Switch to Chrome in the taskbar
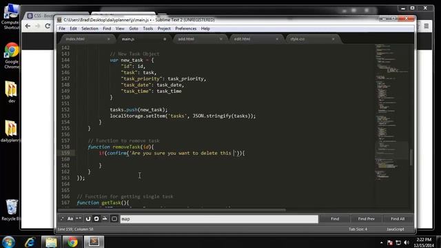The height and width of the screenshot is (248, 441). (x=72, y=242)
